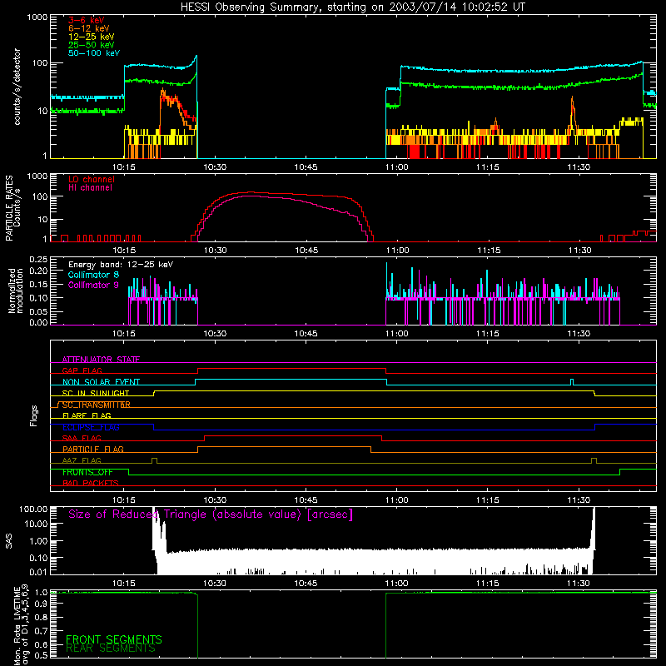Click the 0.9 tick on livetime axis

pos(41,604)
